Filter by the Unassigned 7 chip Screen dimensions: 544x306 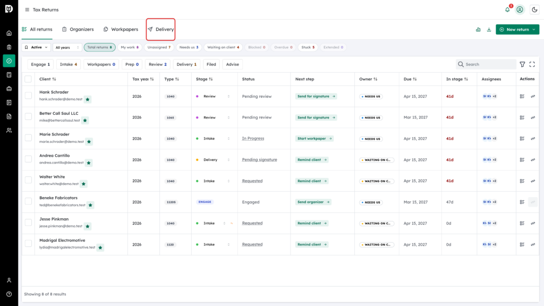coord(159,47)
